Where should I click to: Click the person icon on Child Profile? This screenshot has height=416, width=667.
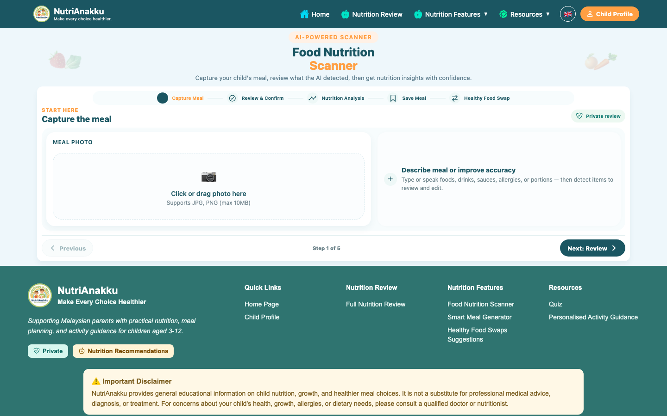590,14
